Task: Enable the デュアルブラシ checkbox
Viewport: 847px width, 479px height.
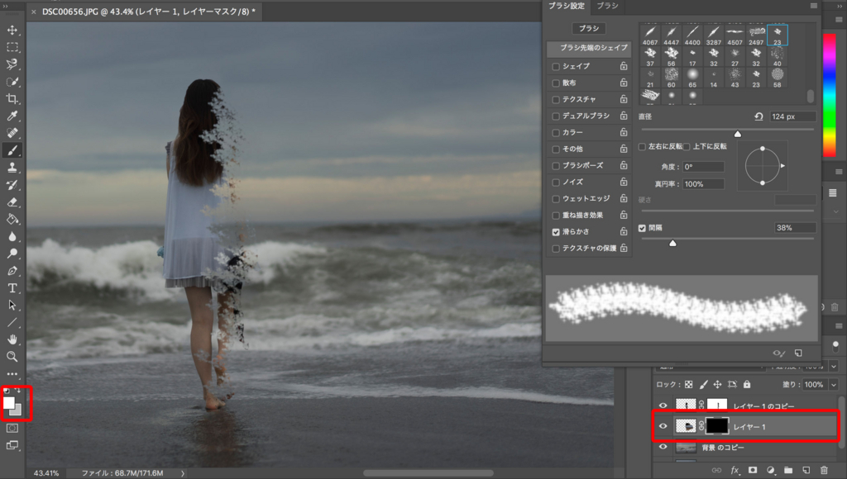Action: [556, 116]
